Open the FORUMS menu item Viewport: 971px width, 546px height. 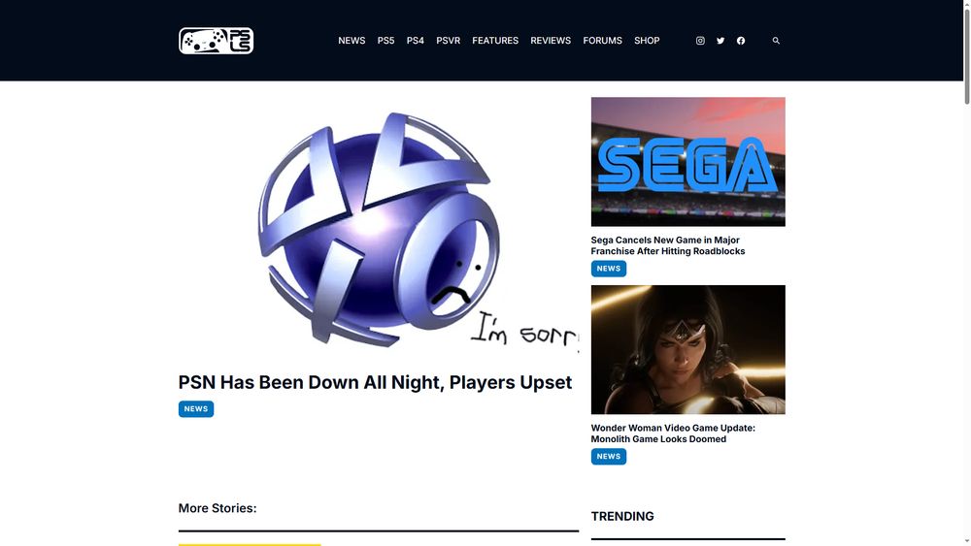coord(603,41)
